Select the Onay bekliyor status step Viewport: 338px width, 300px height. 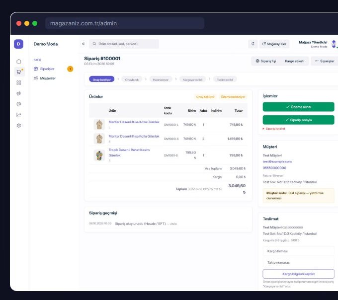pyautogui.click(x=102, y=79)
